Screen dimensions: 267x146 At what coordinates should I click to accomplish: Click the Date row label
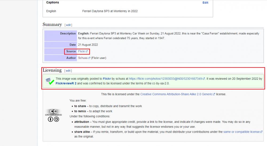click(x=73, y=45)
